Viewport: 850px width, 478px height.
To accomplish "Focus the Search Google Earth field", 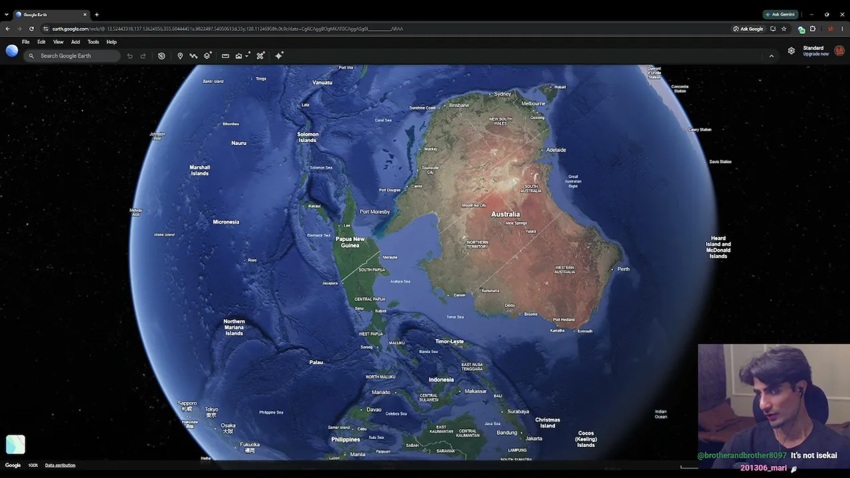I will click(x=72, y=56).
